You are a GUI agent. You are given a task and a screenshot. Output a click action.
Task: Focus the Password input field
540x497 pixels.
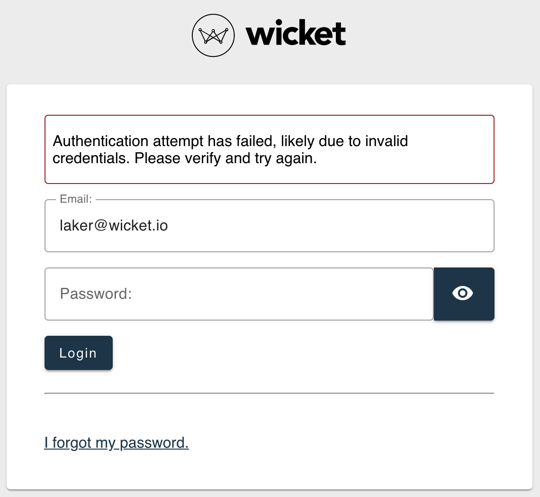[x=239, y=294]
